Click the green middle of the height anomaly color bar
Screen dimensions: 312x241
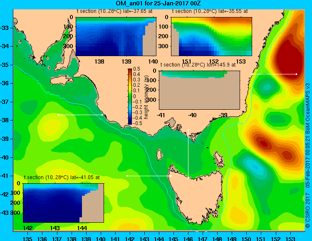pyautogui.click(x=130, y=96)
